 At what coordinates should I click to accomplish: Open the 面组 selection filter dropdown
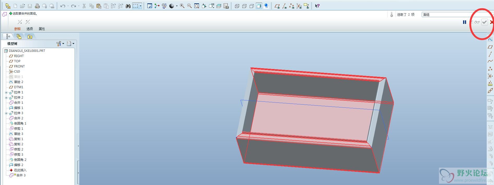pyautogui.click(x=458, y=15)
